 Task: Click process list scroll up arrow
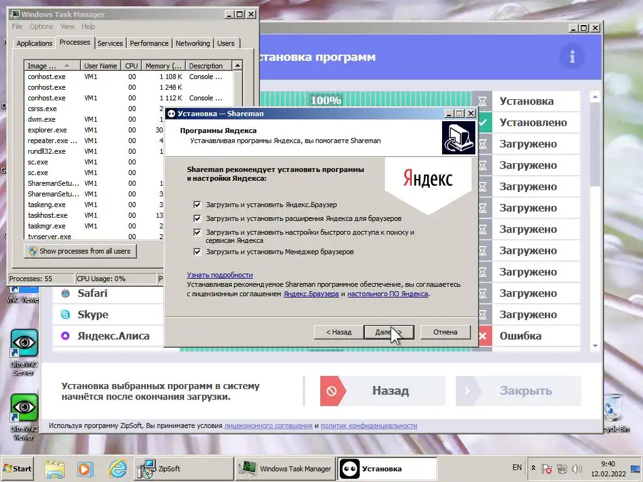(237, 65)
